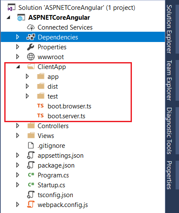Click the Visual Studio solution icon
The width and height of the screenshot is (179, 213).
click(11, 7)
